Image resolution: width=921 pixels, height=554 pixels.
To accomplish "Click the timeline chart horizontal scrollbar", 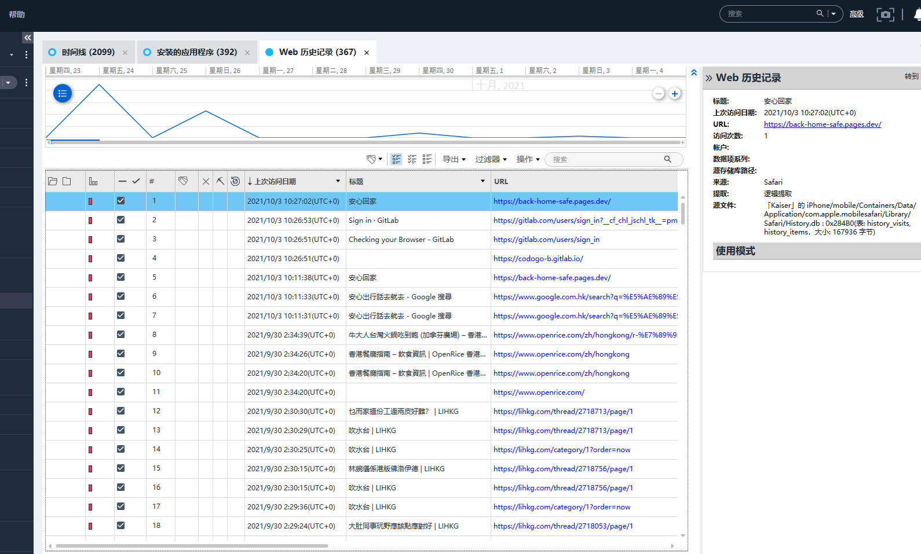I will [x=365, y=142].
